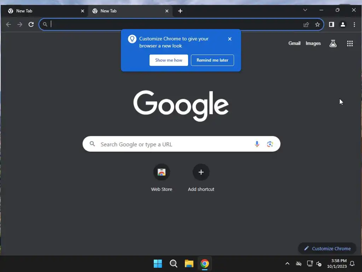Open Search Labs flask icon
The width and height of the screenshot is (362, 272).
tap(333, 44)
